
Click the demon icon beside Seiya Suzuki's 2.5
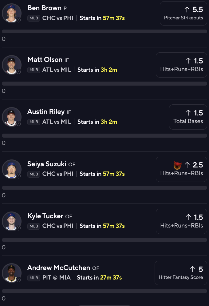tap(177, 165)
